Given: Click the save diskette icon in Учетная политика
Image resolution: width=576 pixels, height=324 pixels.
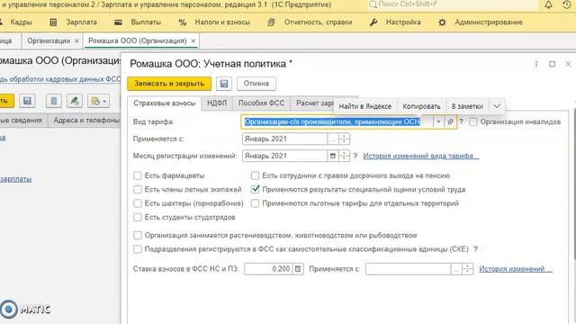Looking at the screenshot, I should coord(224,84).
